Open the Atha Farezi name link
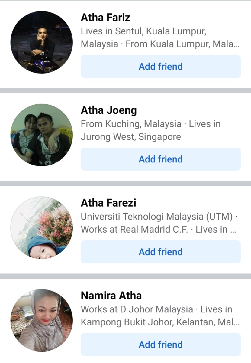 pyautogui.click(x=108, y=203)
